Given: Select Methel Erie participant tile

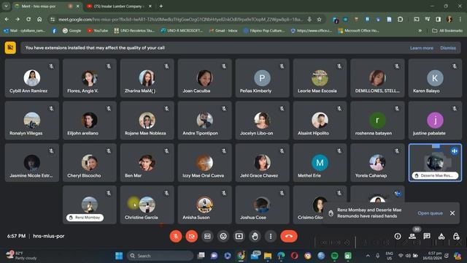Looking at the screenshot, I should point(320,162).
